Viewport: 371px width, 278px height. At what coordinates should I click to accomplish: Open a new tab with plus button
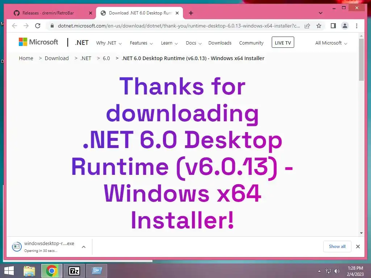[x=191, y=13]
